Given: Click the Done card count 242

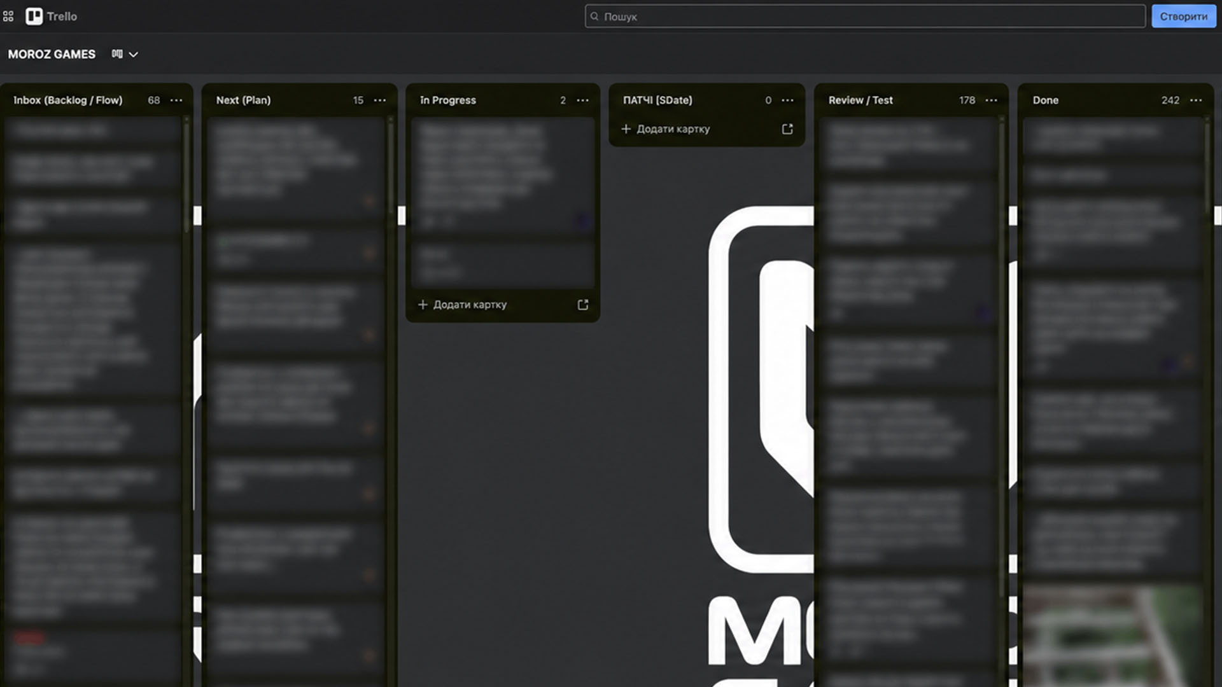Looking at the screenshot, I should [x=1170, y=101].
